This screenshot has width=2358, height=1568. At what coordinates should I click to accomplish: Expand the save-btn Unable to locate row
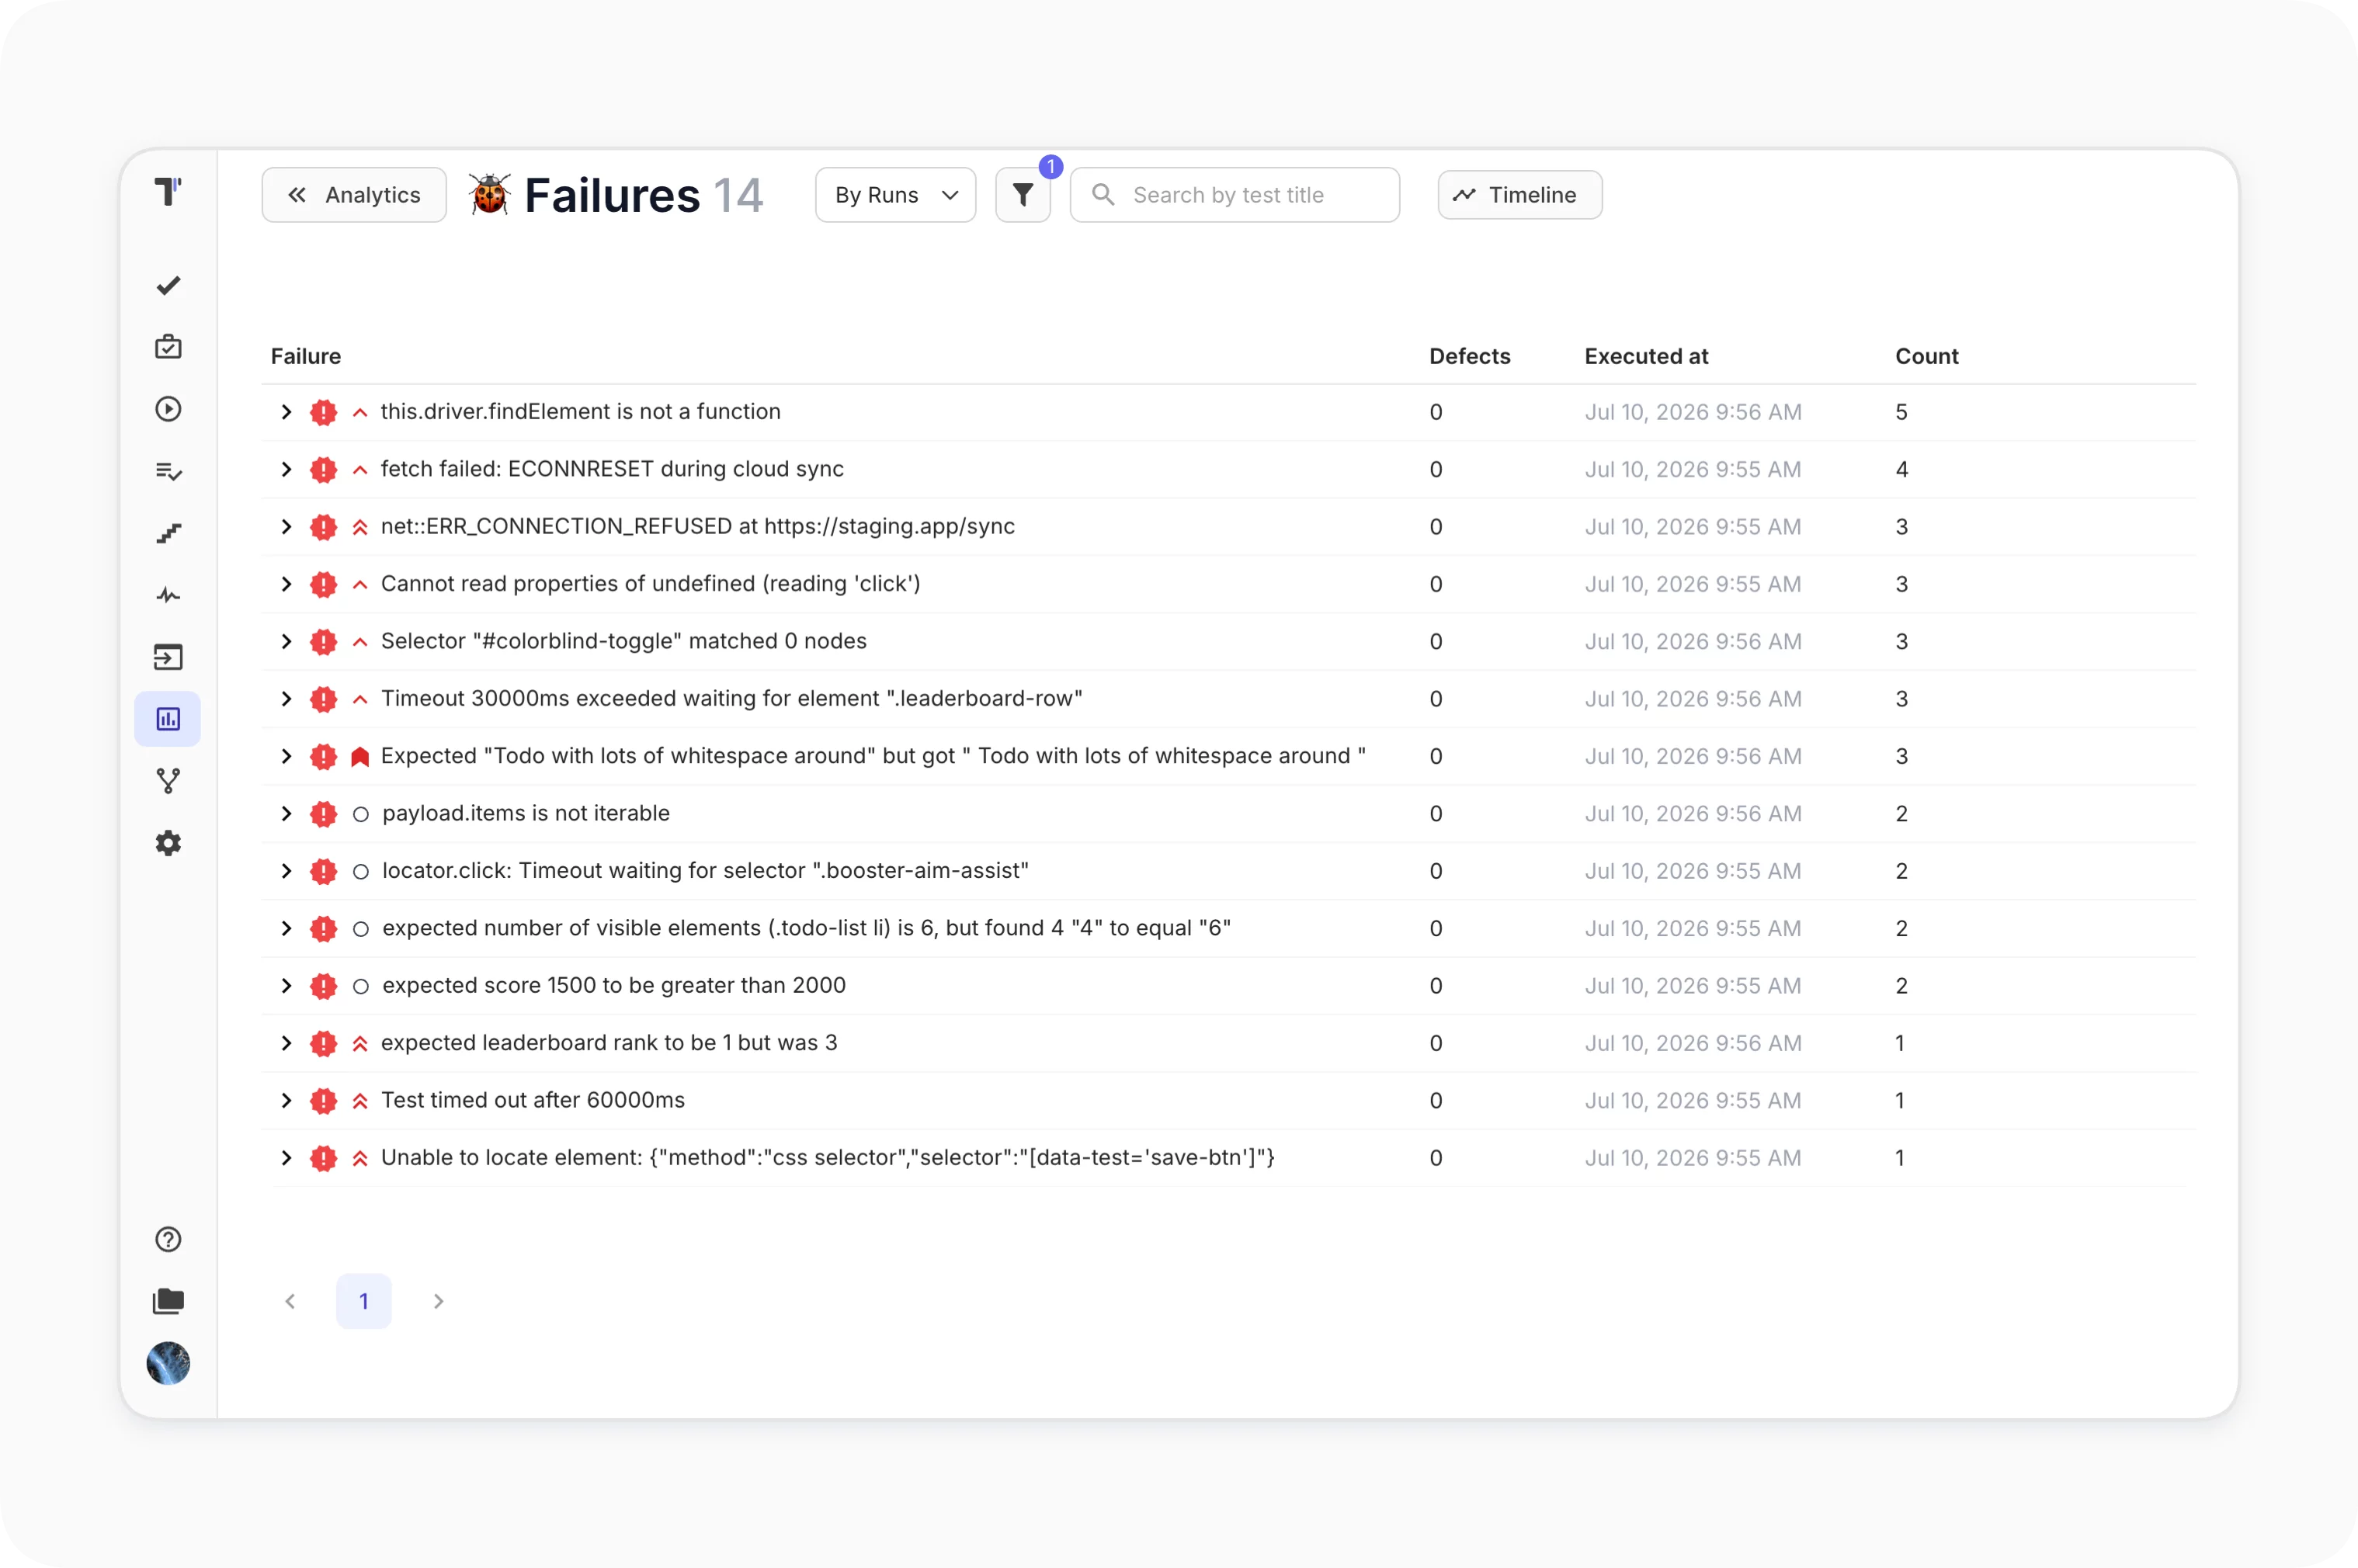(286, 1158)
